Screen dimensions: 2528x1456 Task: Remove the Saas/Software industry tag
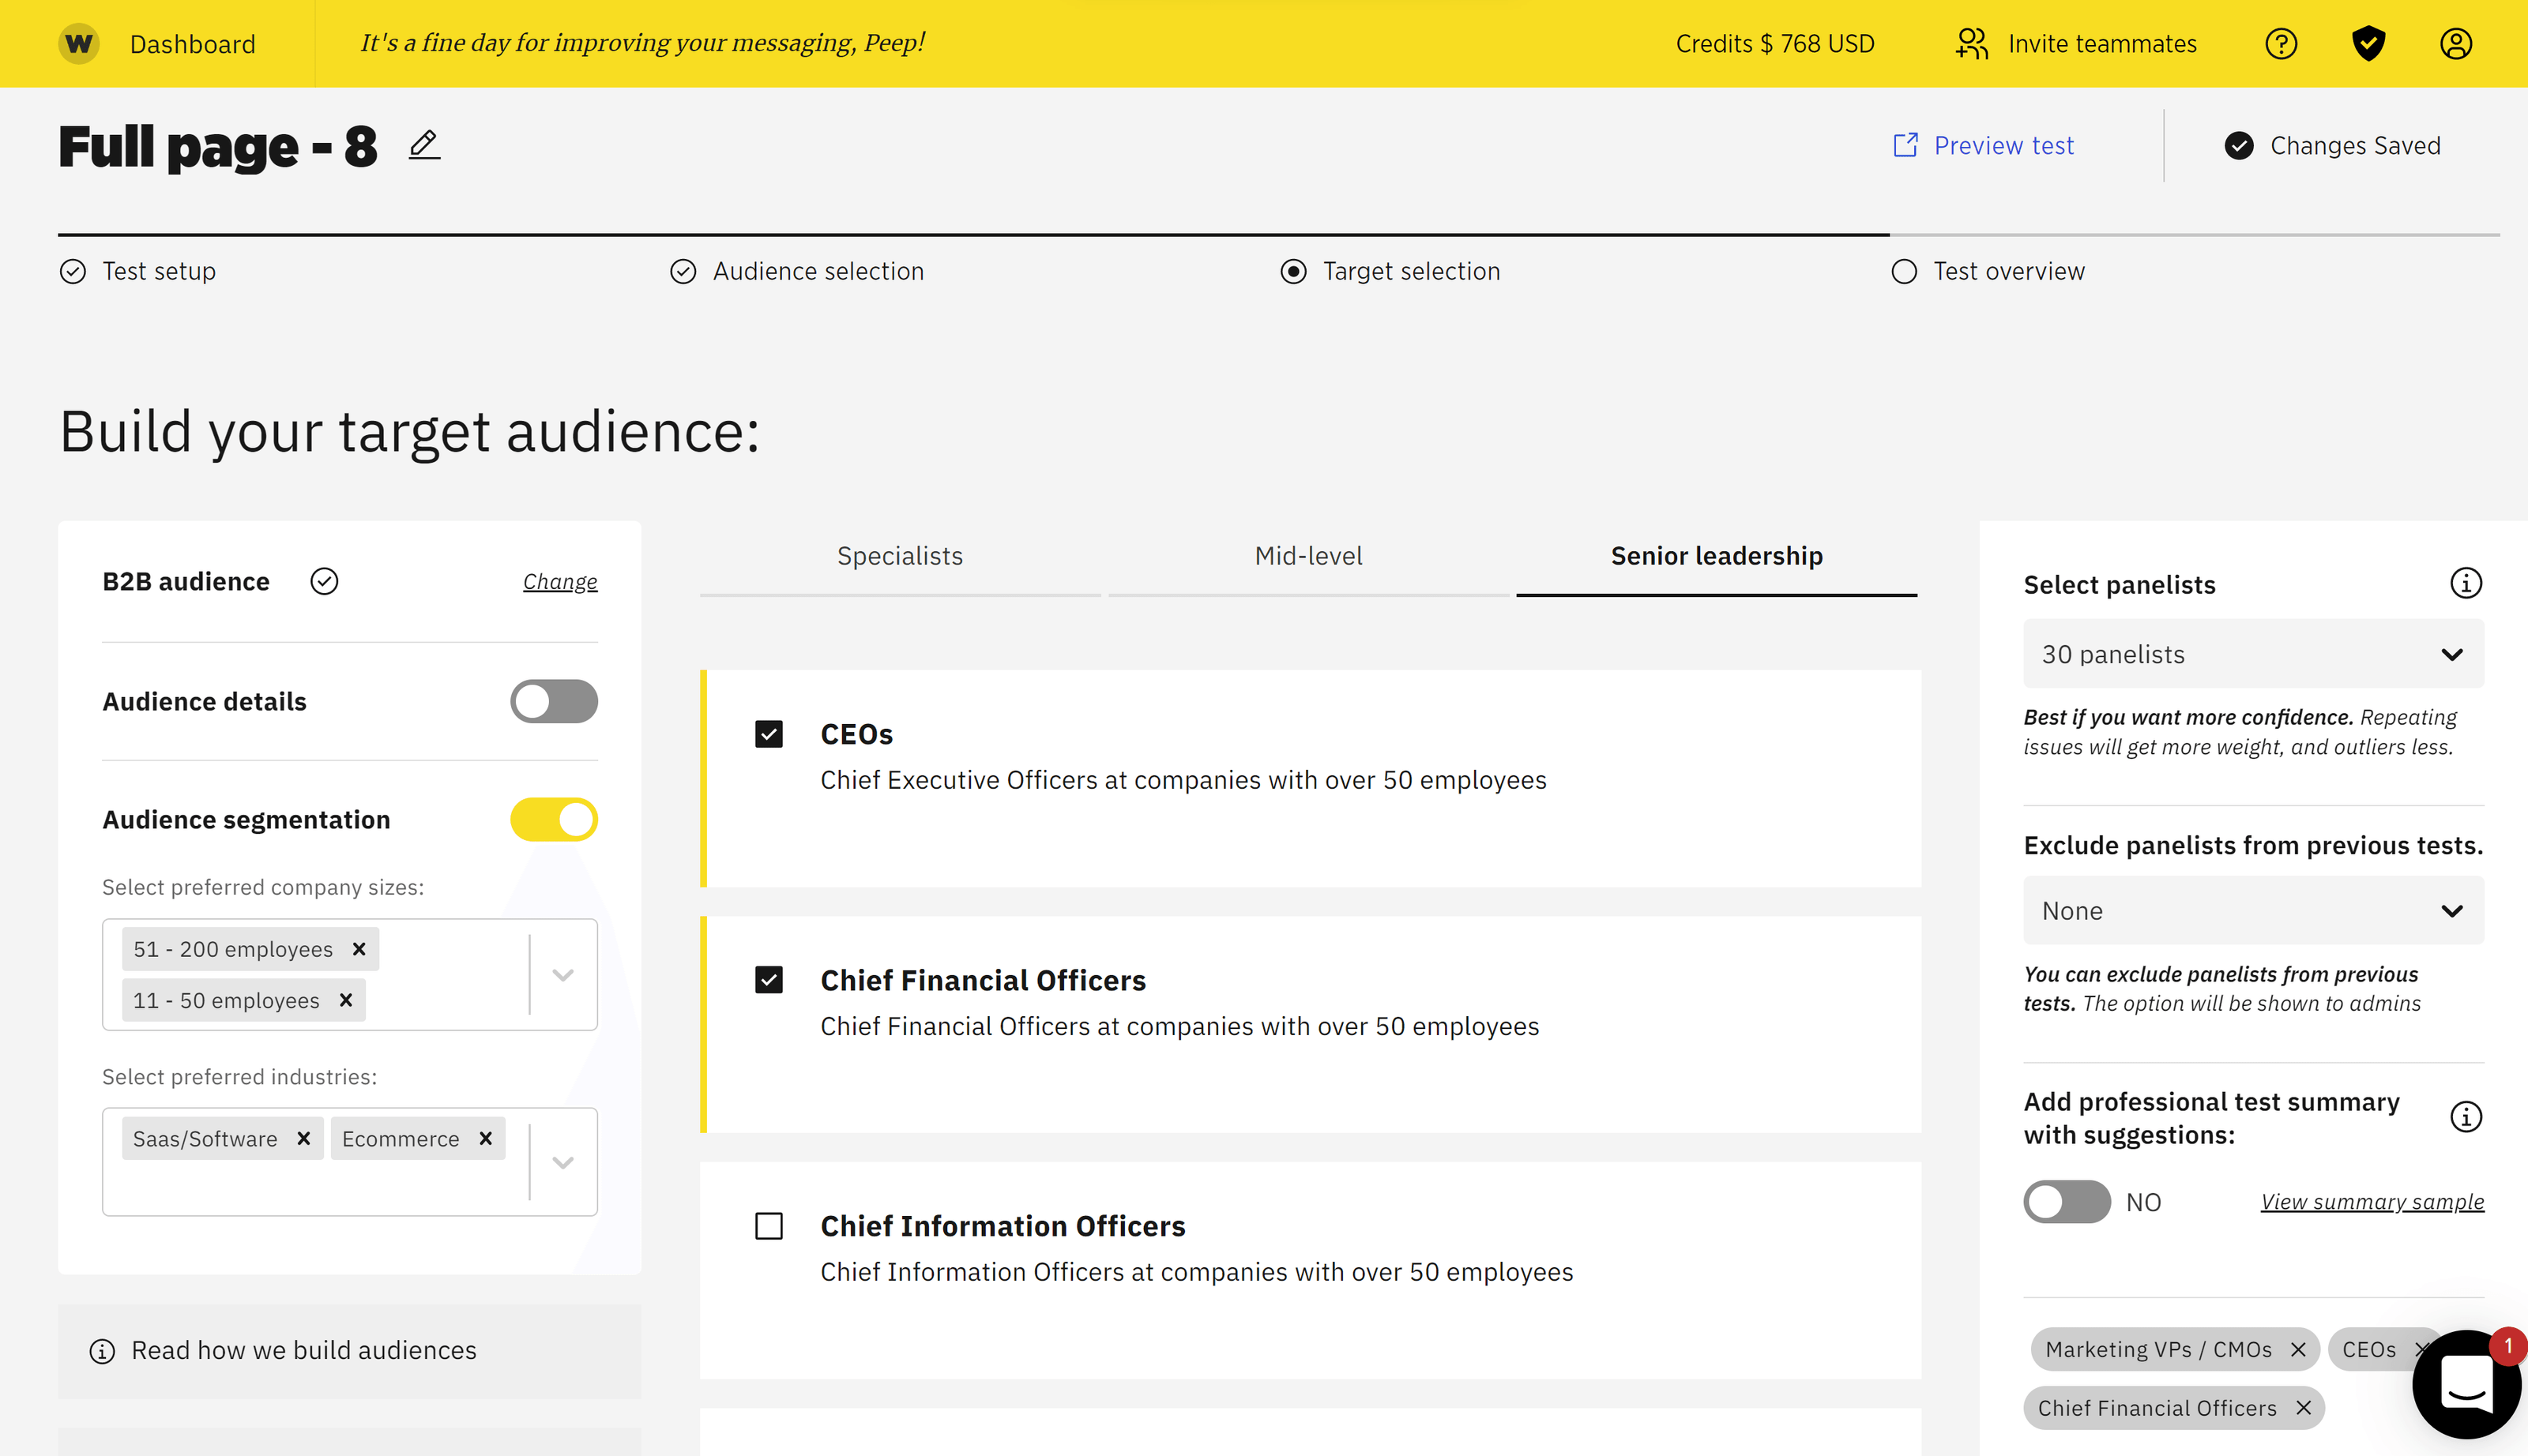point(303,1138)
